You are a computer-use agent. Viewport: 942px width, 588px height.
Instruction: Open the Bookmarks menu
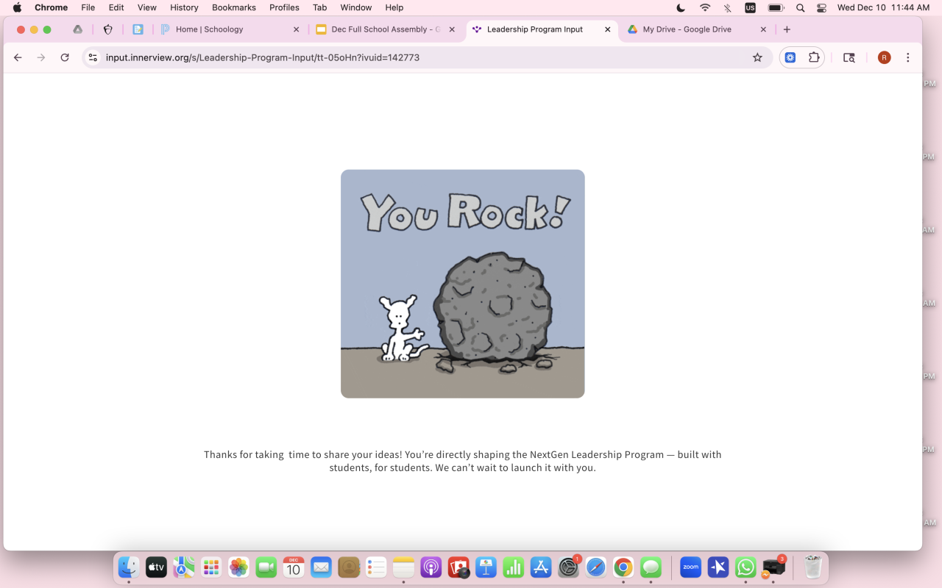(x=233, y=7)
